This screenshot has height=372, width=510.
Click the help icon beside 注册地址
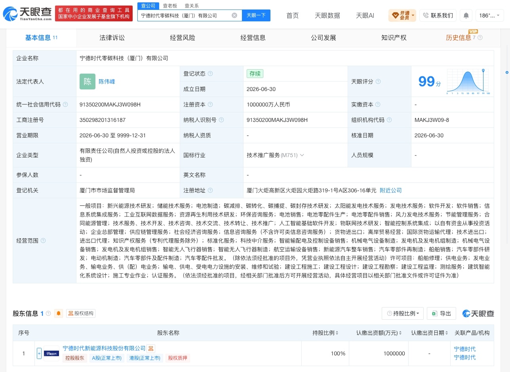(x=210, y=190)
